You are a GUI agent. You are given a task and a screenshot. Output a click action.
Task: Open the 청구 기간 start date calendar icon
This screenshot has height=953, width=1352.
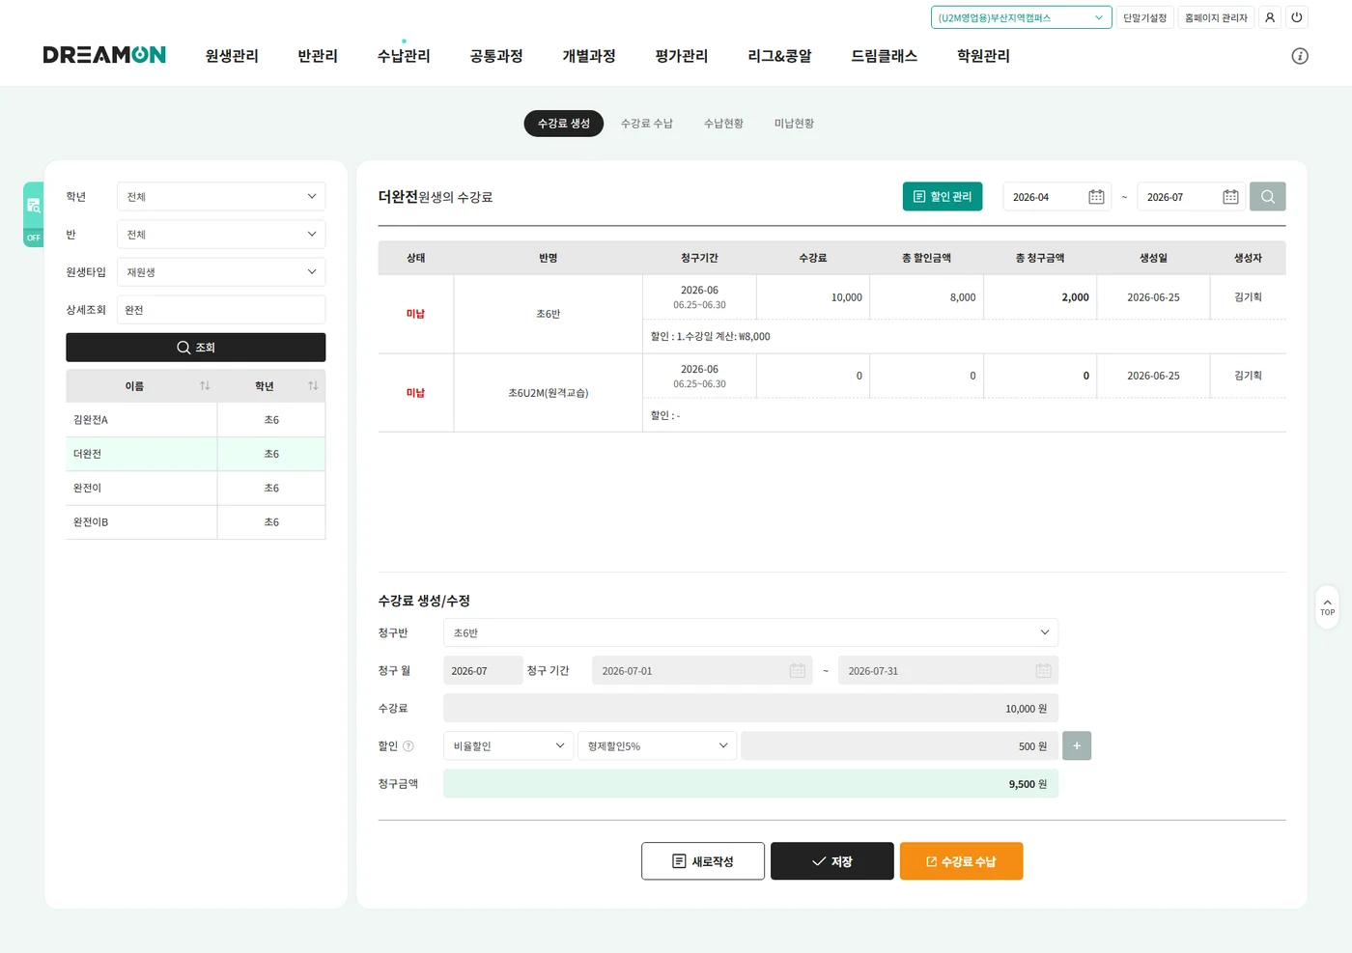click(x=797, y=671)
